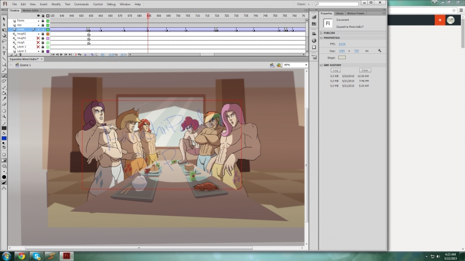Image resolution: width=465 pixels, height=261 pixels.
Task: Open the Control menu
Action: 98,4
